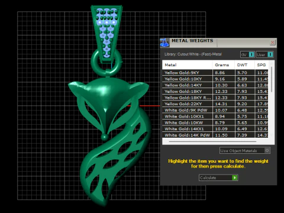Screen dimensions: 284x213
Task: Select the White Gold:14KX1 row
Action: coord(215,129)
